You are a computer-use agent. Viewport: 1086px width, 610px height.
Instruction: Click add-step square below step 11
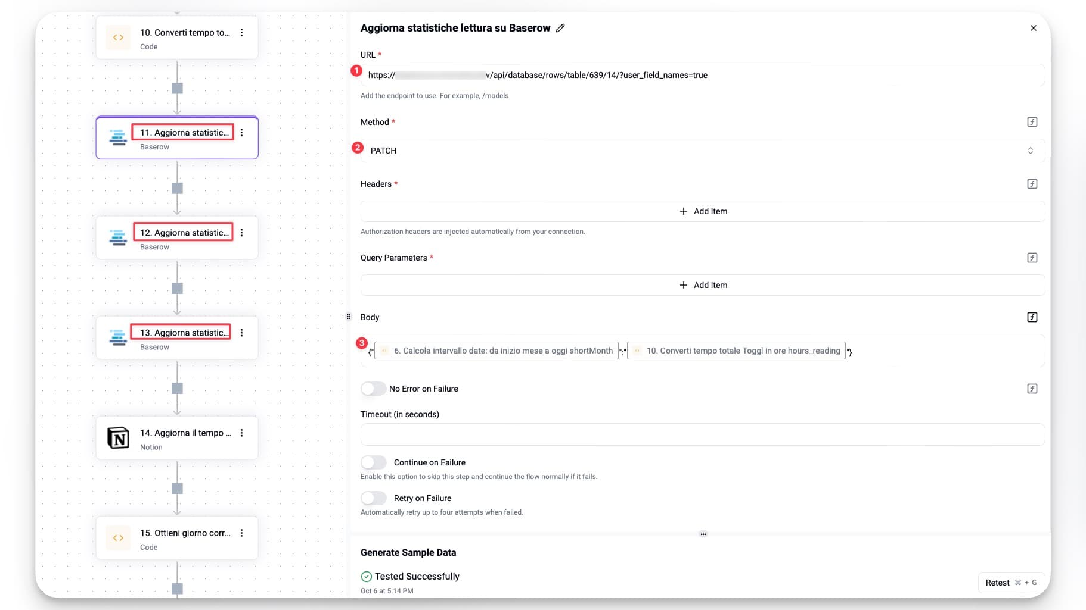click(177, 188)
